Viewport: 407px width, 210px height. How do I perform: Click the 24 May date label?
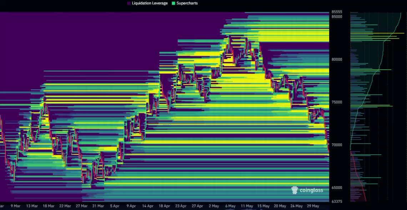(296, 206)
